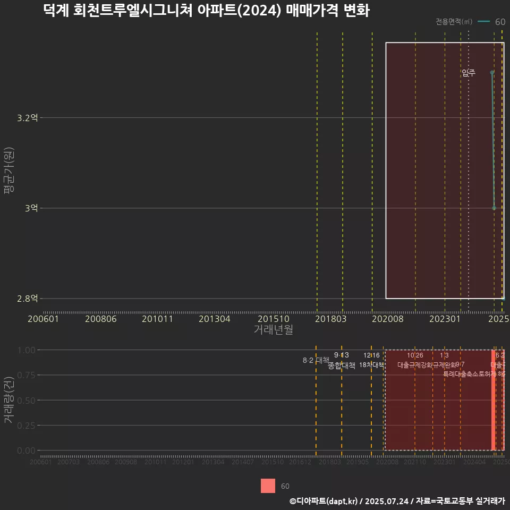The height and width of the screenshot is (510, 510).
Task: Click the 0.00 volume axis label
Action: (27, 450)
